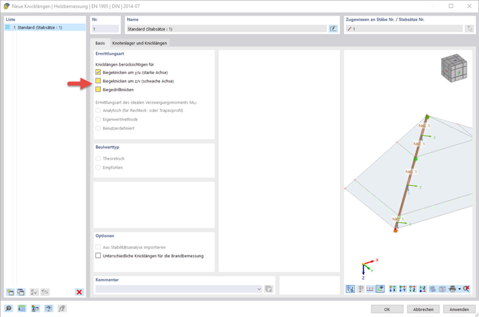Create a new buckling length entry in list
This screenshot has width=479, height=317.
(10, 292)
